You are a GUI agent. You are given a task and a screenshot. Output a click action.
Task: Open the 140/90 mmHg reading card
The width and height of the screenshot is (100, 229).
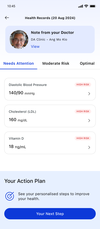pos(50,89)
